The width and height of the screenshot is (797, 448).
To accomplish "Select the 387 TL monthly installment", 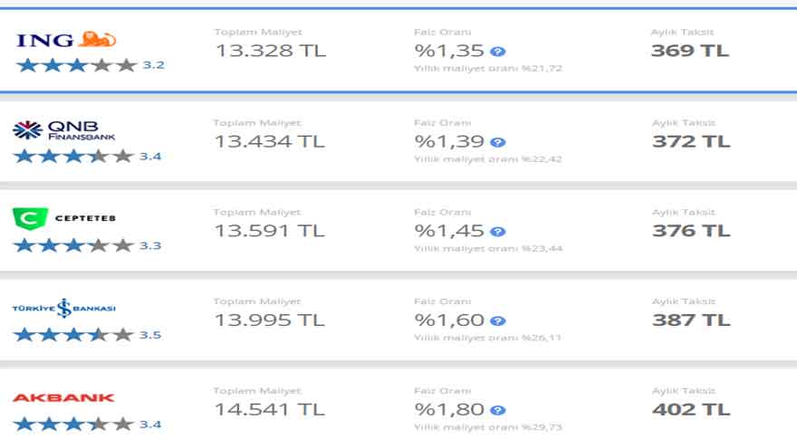I will click(690, 319).
